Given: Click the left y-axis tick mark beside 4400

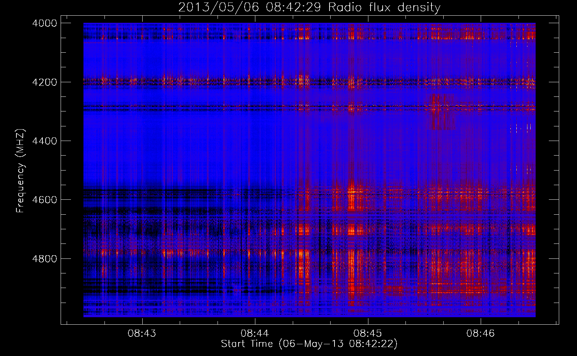Looking at the screenshot, I should coord(63,141).
